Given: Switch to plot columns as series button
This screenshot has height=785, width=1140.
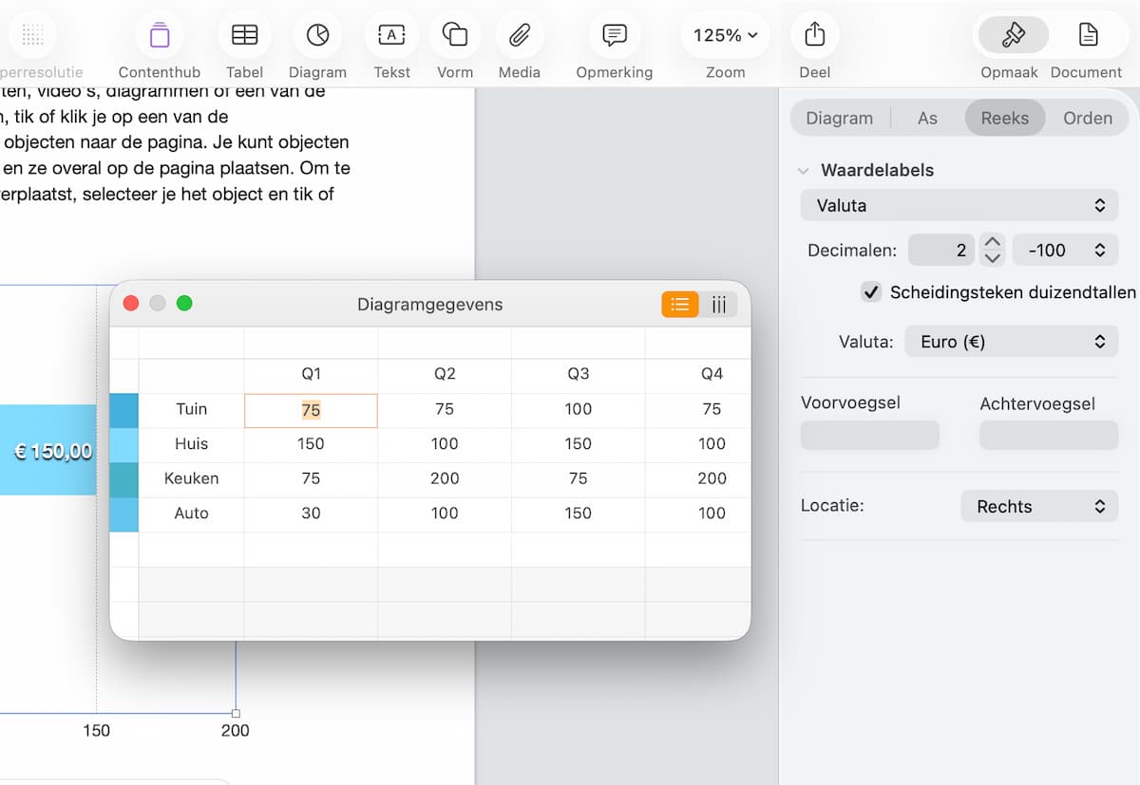Looking at the screenshot, I should [719, 305].
